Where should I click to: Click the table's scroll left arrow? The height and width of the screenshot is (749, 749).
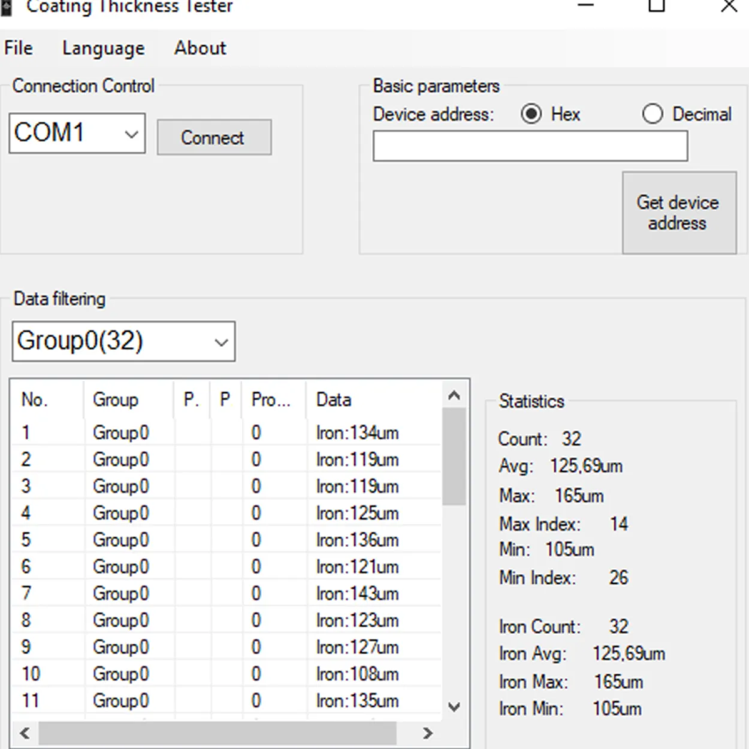pos(25,733)
